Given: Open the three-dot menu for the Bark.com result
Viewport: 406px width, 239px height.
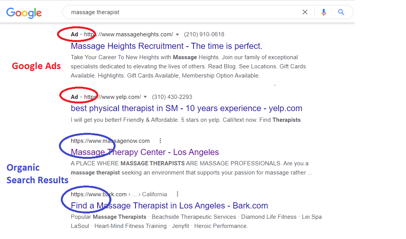Looking at the screenshot, I should [x=177, y=194].
